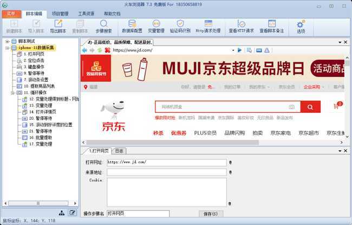
Task: Click the small icon right of 来源地址 field
Action: [230, 172]
